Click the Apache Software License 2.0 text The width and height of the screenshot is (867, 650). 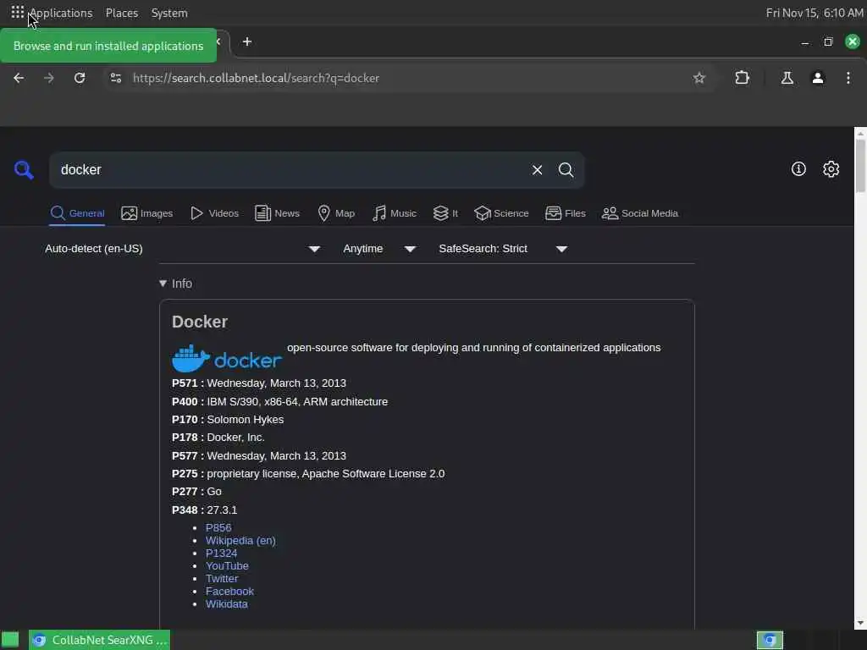tap(373, 474)
